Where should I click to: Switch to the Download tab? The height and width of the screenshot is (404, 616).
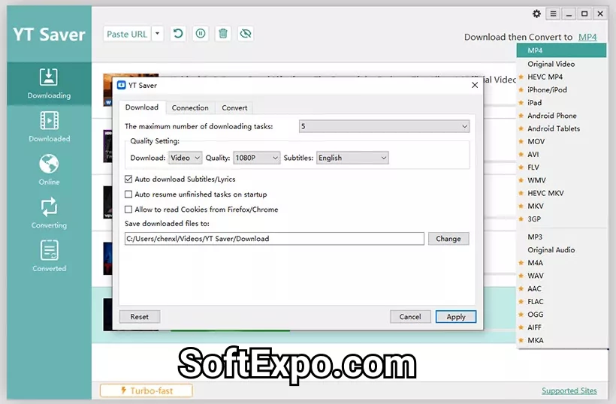pos(142,107)
